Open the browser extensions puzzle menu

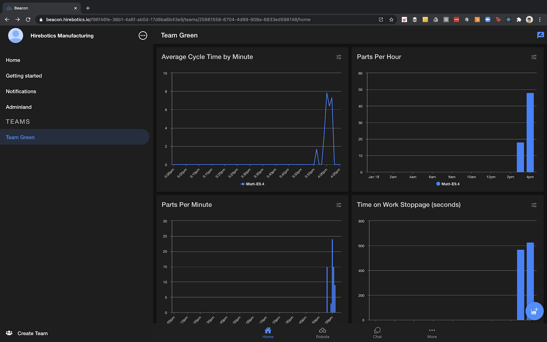click(519, 20)
